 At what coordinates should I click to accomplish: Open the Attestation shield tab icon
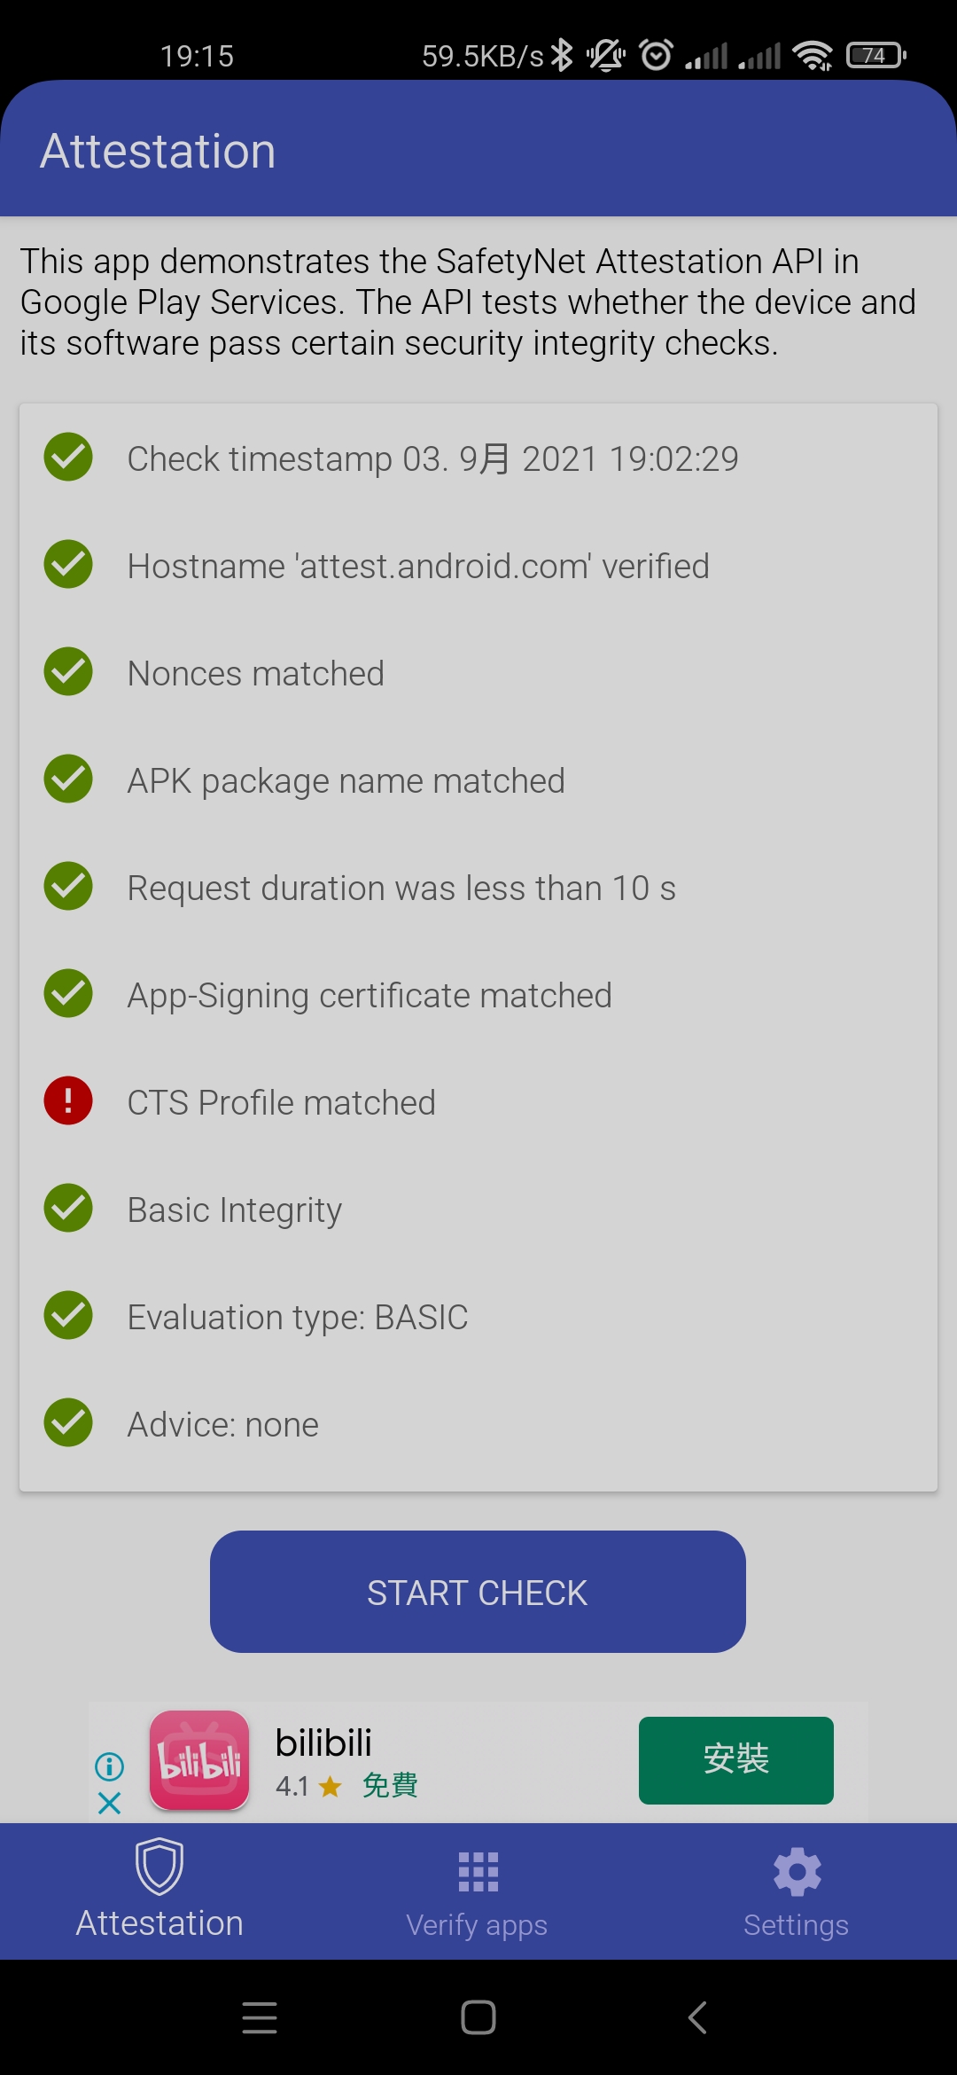point(159,1866)
